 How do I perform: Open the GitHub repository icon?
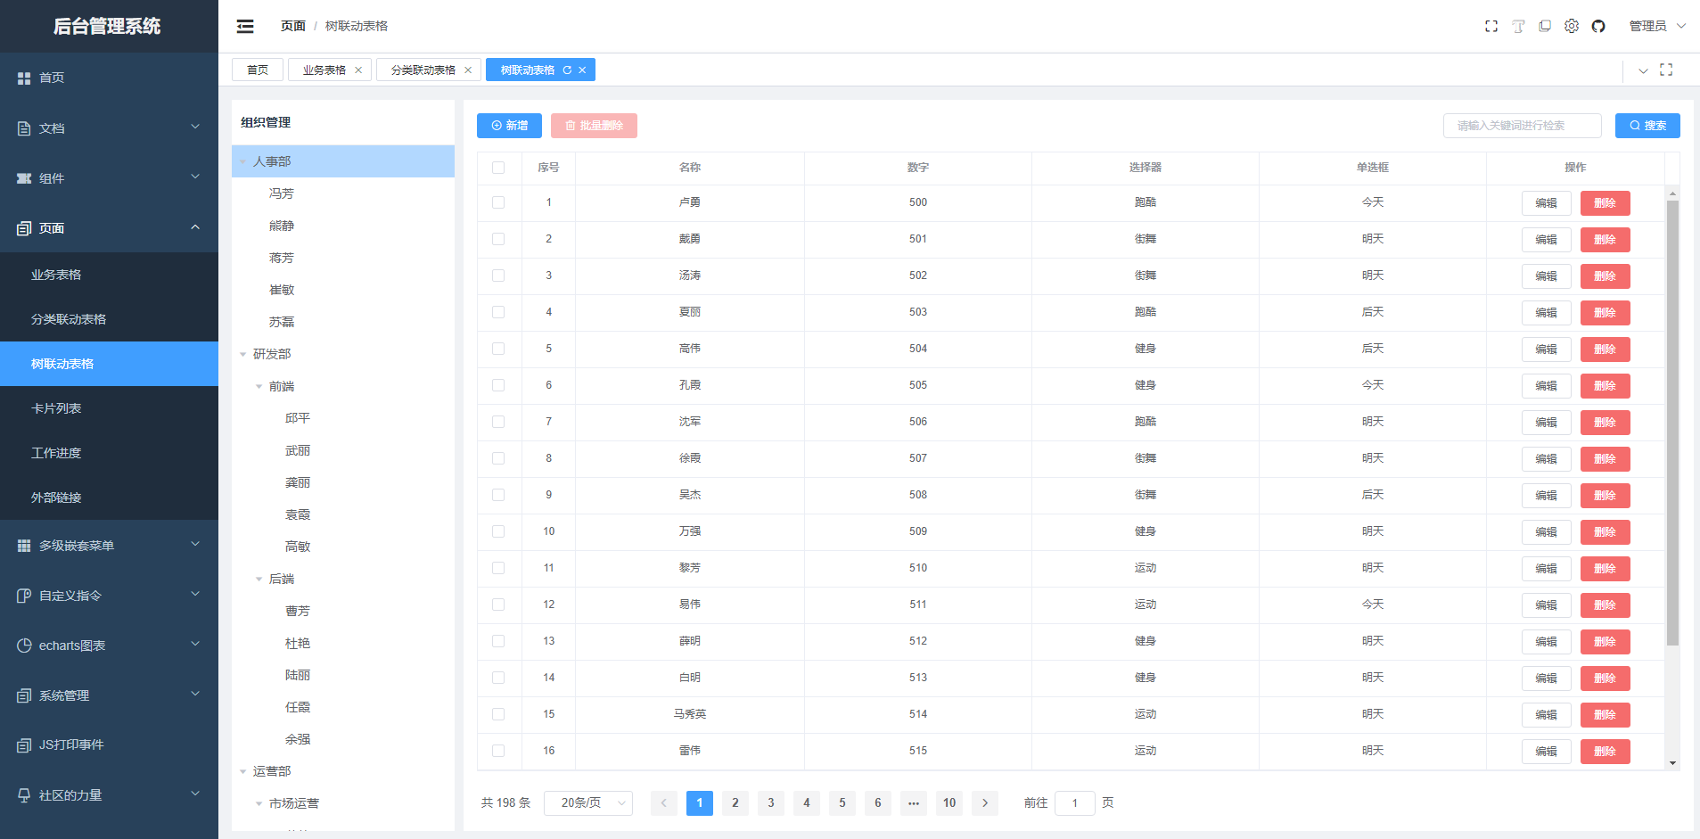(1598, 26)
